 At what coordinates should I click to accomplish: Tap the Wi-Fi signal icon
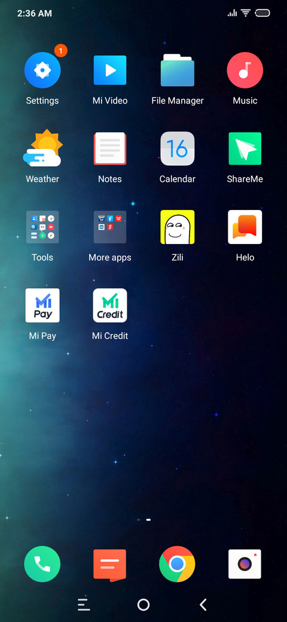(x=246, y=13)
